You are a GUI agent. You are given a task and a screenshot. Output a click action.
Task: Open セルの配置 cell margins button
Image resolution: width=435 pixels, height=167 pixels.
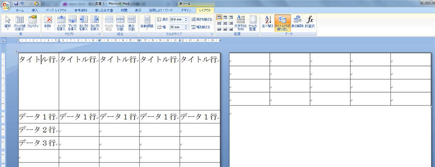coord(252,23)
